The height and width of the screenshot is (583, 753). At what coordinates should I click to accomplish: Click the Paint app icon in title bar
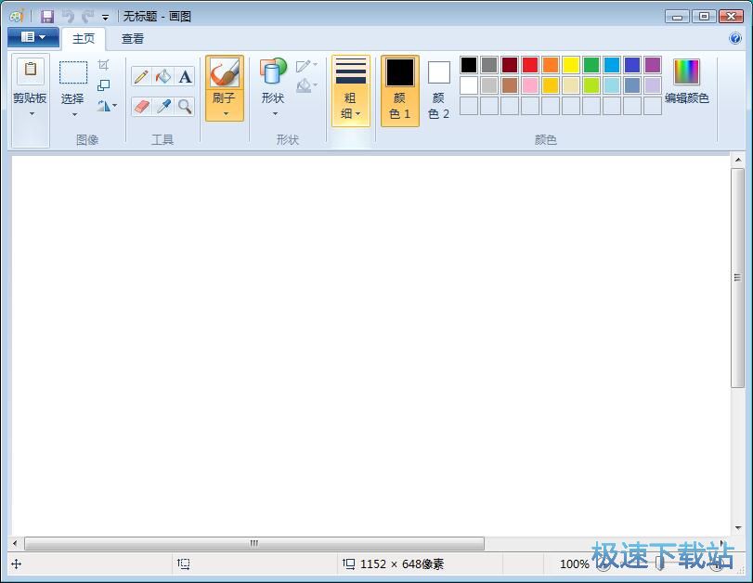point(17,17)
